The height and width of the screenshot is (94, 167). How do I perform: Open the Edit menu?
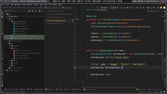point(8,5)
